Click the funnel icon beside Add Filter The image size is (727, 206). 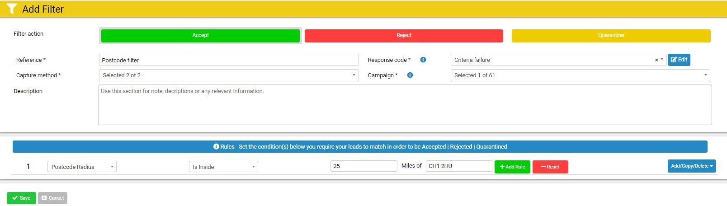click(12, 9)
